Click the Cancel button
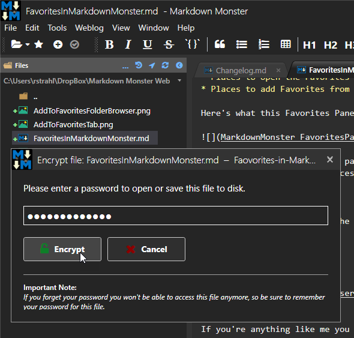 pos(146,249)
